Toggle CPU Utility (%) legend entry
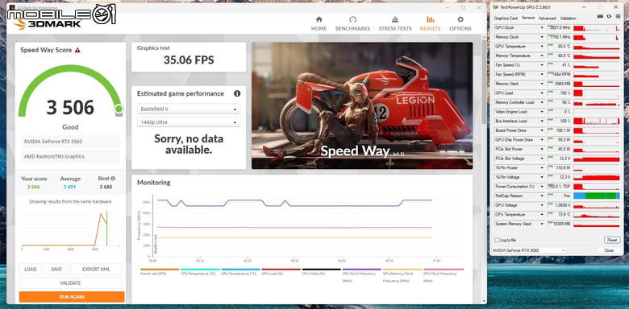Viewport: 629px width, 309px height. (x=321, y=272)
